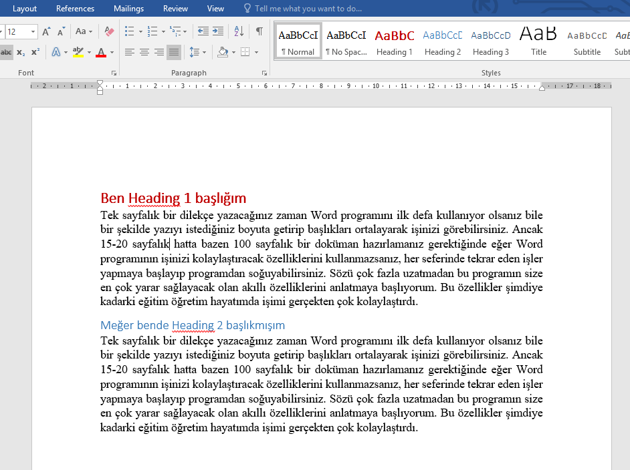Open shading color dropdown arrow
Screen dimensions: 630x470
pos(234,52)
